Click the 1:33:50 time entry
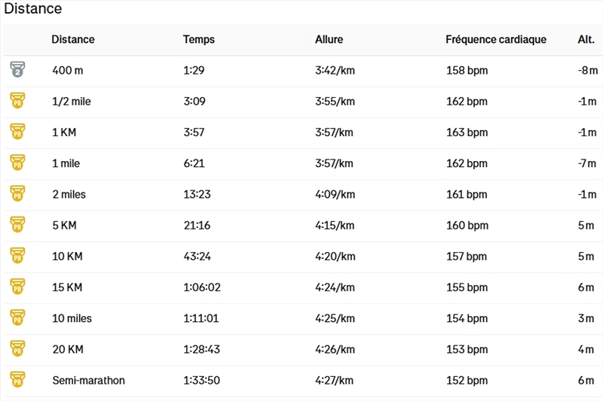 [201, 380]
